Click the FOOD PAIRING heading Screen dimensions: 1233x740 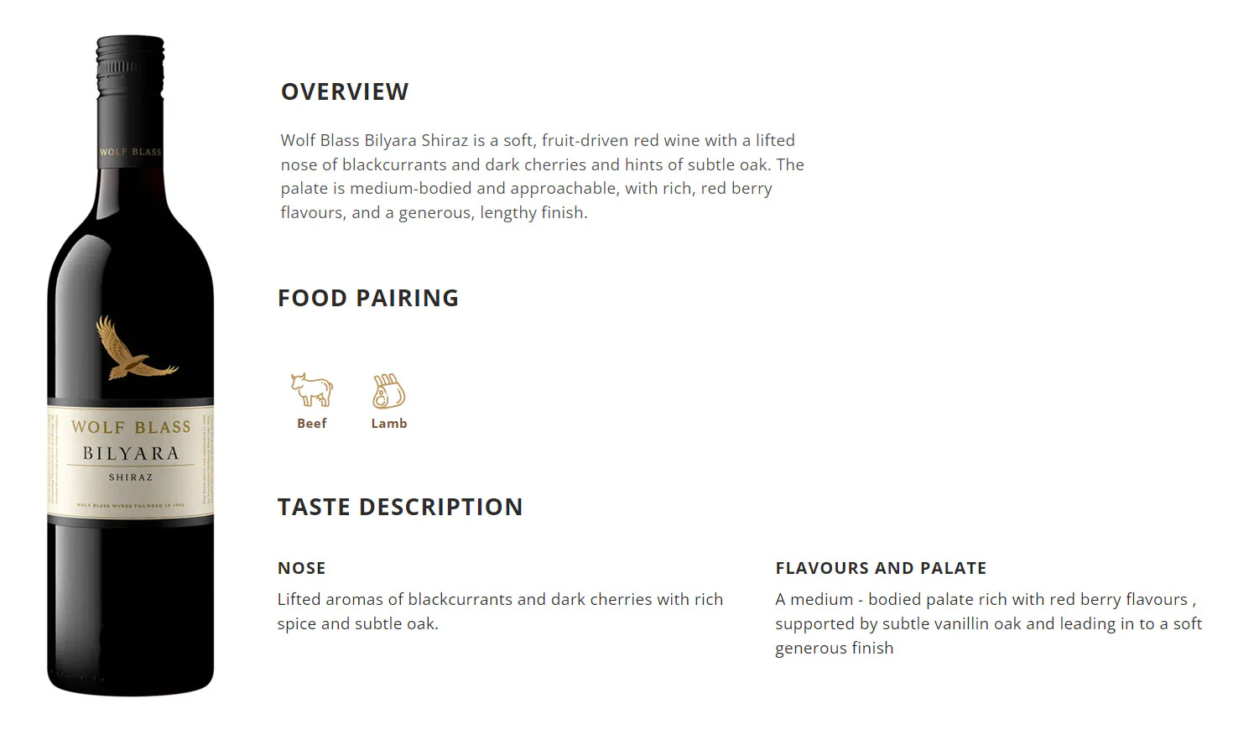point(368,298)
